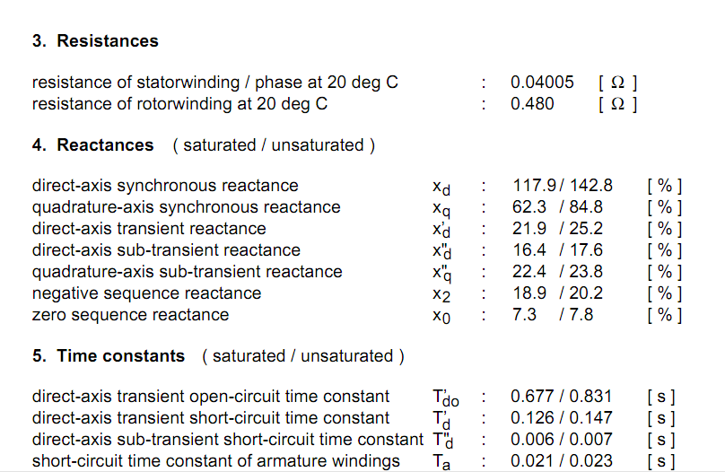Click the T'do value 0.677 / 0.831
The image size is (725, 472).
tap(562, 397)
